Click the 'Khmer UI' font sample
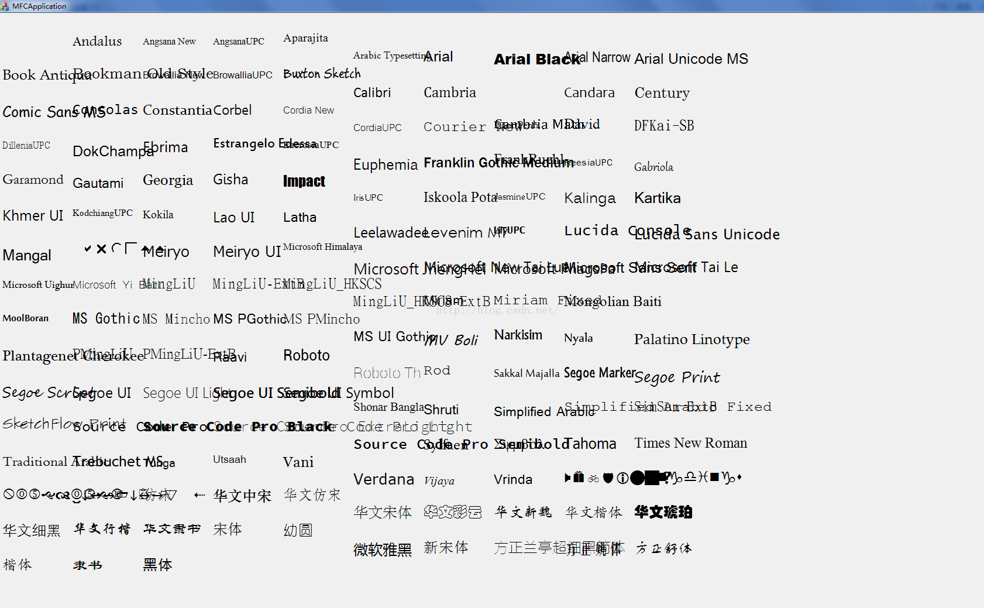 click(x=33, y=215)
